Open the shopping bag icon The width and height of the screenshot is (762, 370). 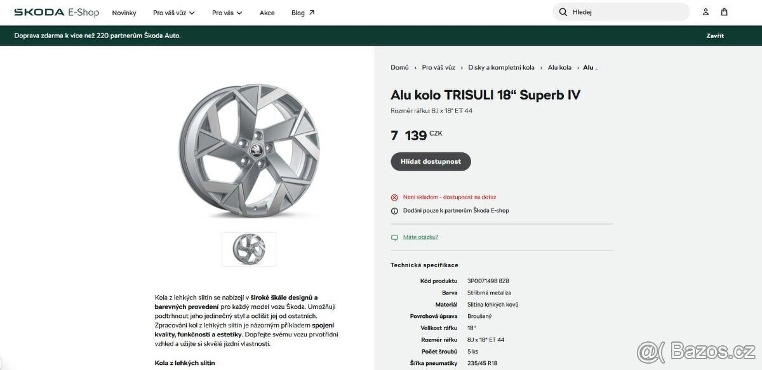coord(724,11)
